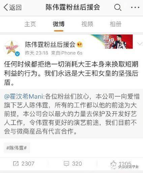Switch to the 主页 tab
The image size is (143, 173).
30,24
